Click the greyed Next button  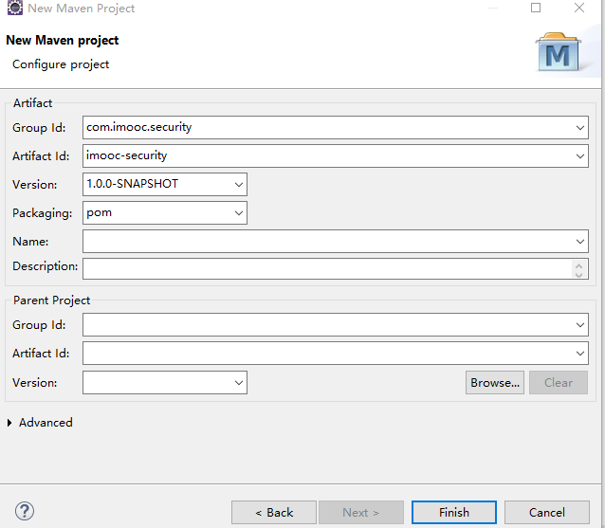pyautogui.click(x=361, y=513)
